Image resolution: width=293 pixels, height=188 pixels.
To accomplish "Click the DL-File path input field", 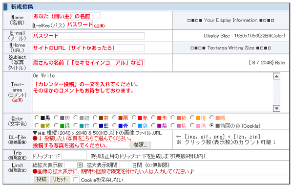I will (x=81, y=145).
